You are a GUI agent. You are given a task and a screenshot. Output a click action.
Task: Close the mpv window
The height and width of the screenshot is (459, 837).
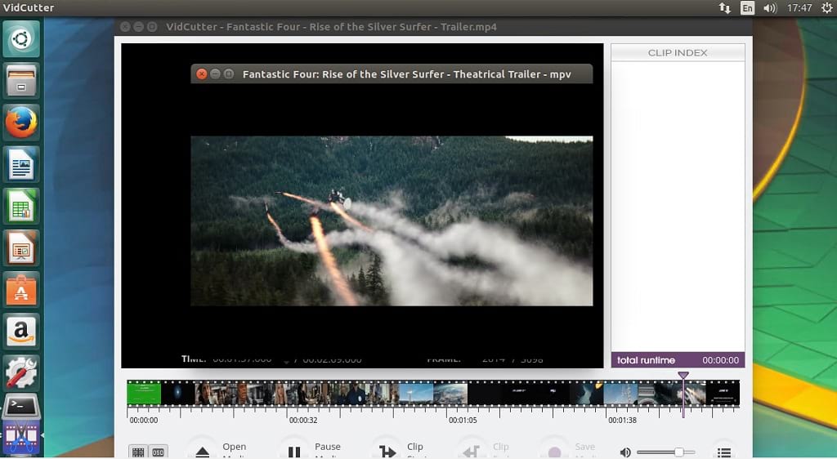point(202,74)
